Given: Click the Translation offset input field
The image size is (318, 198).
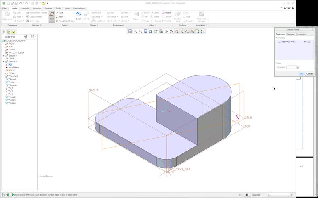Looking at the screenshot, I should coord(291,67).
